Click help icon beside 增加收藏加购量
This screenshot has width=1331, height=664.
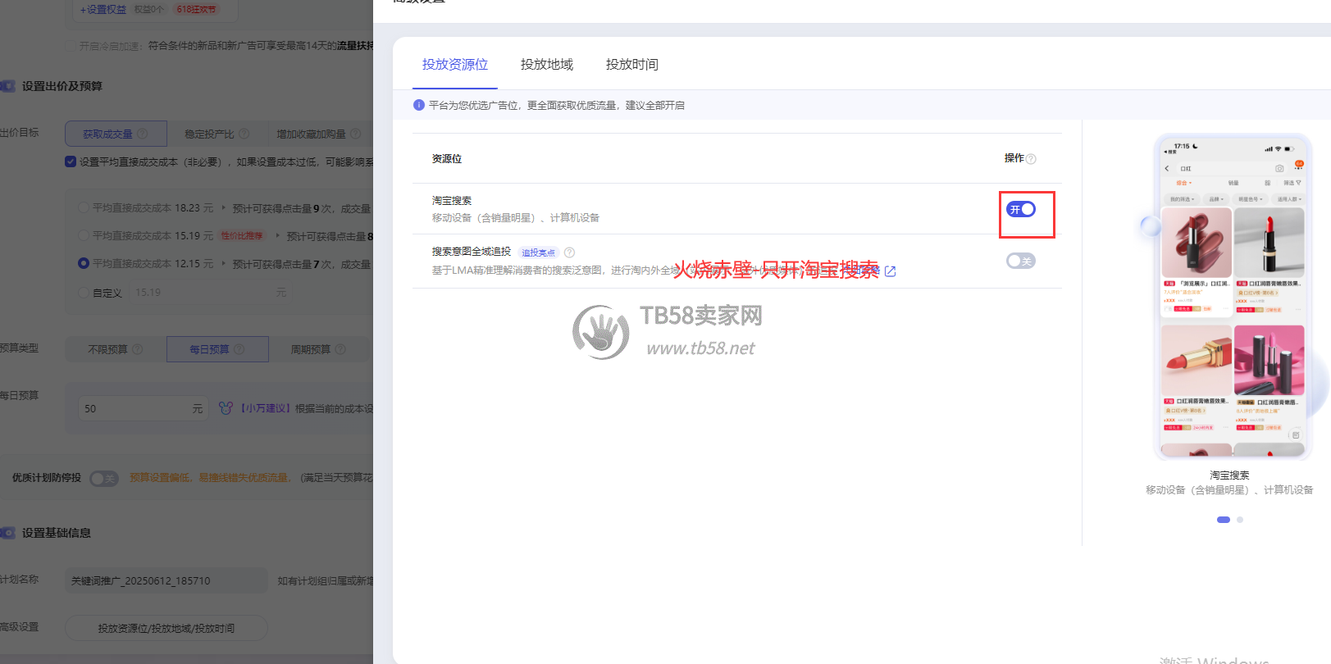[356, 134]
